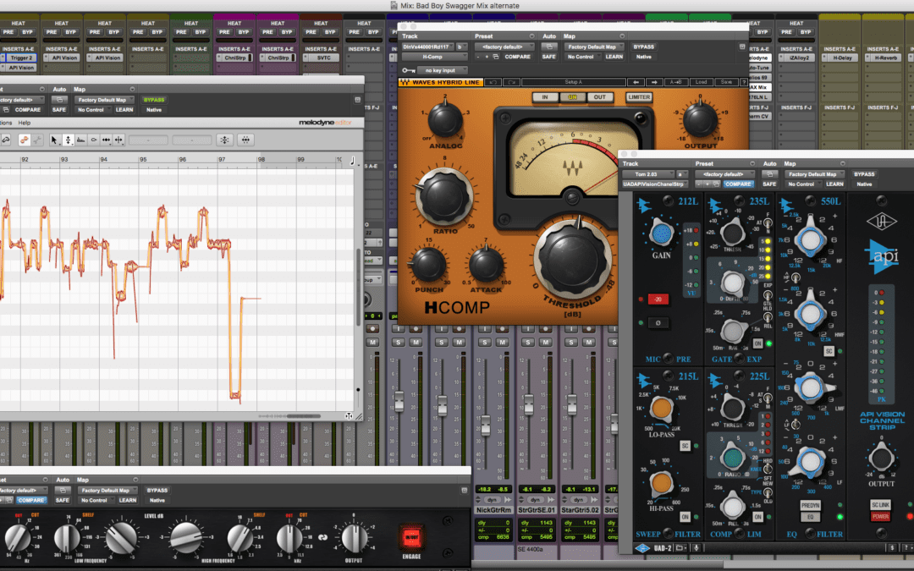Click the H-Comp redo arrow icon
The height and width of the screenshot is (571, 914).
(x=511, y=82)
